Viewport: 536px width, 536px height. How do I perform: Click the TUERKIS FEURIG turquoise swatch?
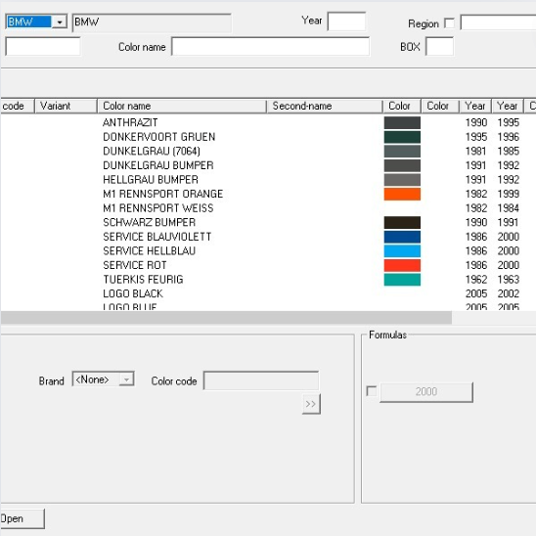[x=402, y=280]
